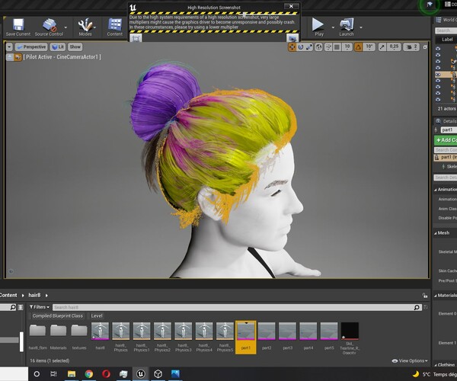
Task: Open the Filters dropdown in Content Browser
Action: click(x=40, y=307)
